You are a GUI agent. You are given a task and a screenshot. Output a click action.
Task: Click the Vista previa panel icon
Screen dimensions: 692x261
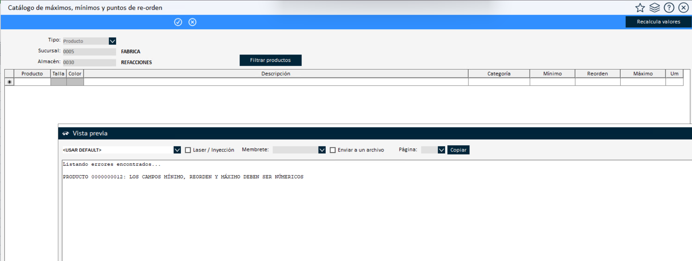point(66,133)
